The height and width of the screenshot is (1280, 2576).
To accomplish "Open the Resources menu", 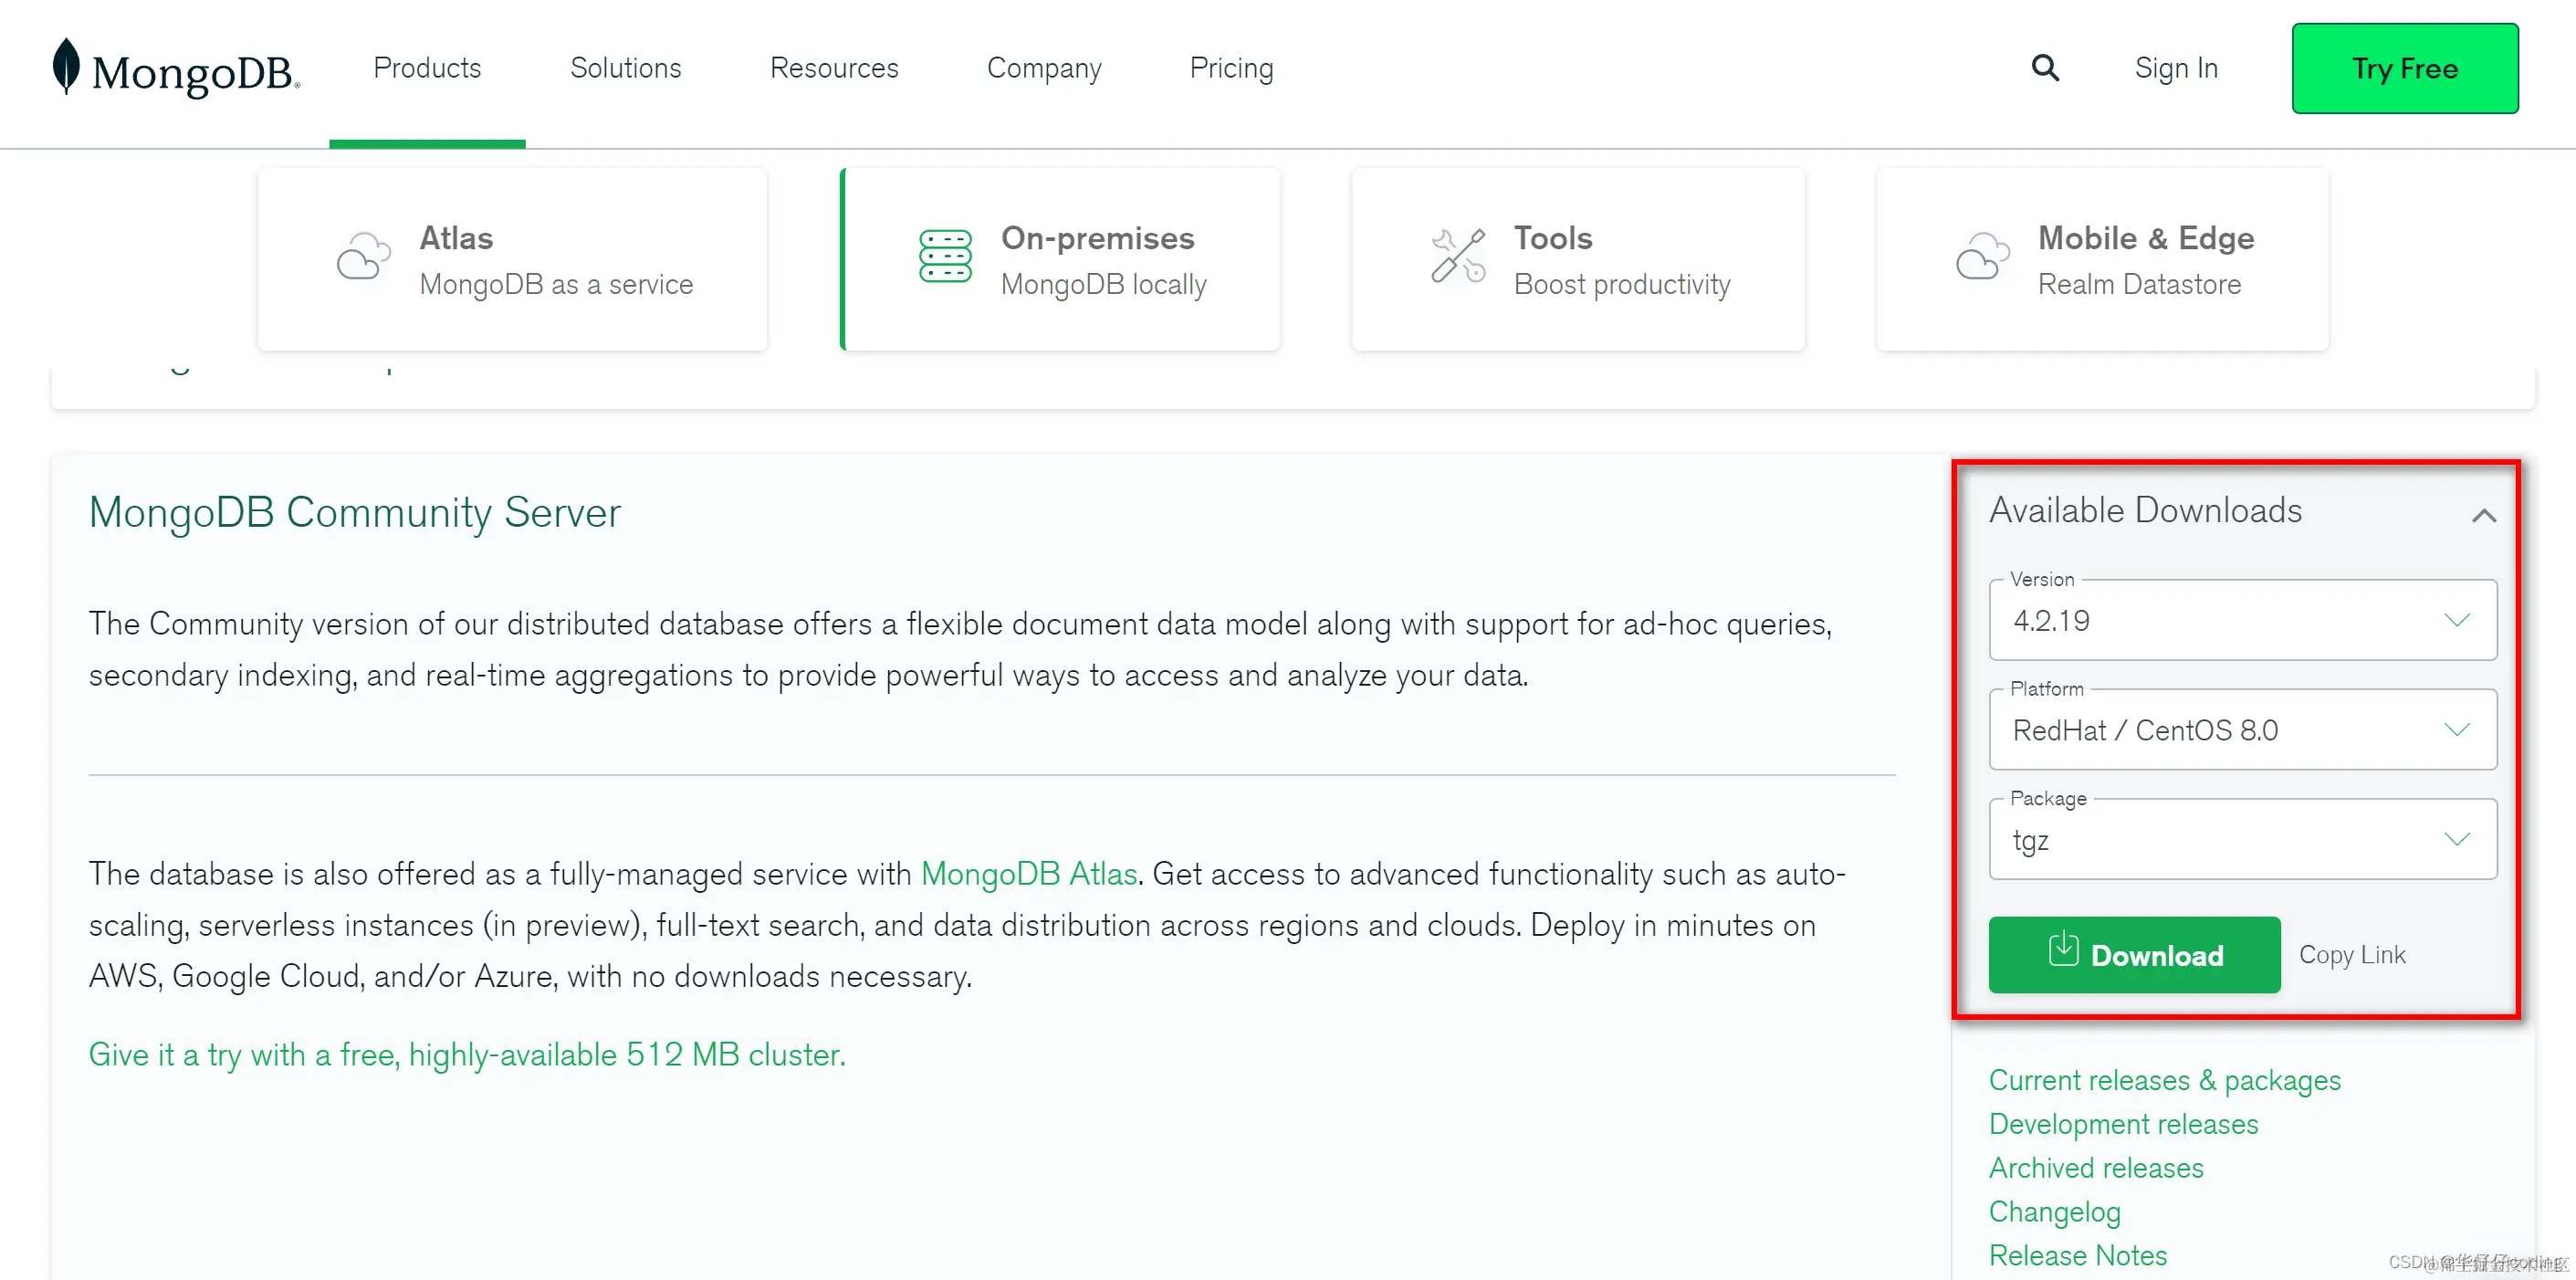I will (x=834, y=68).
